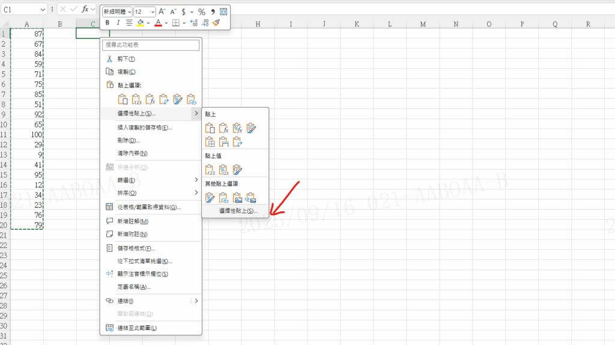Click the paste transpose icon in submenu

point(237,142)
